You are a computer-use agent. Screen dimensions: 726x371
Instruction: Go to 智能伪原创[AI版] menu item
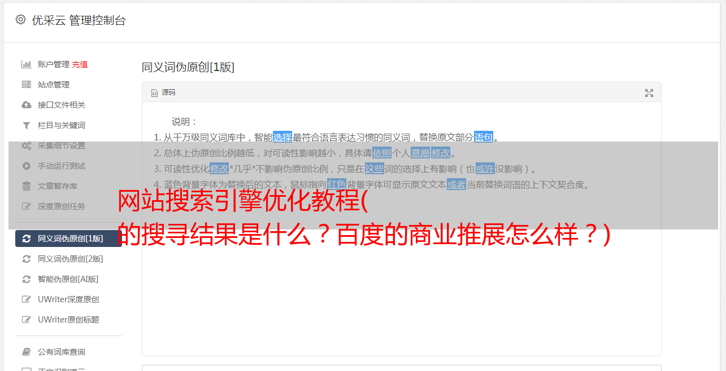[x=68, y=279]
